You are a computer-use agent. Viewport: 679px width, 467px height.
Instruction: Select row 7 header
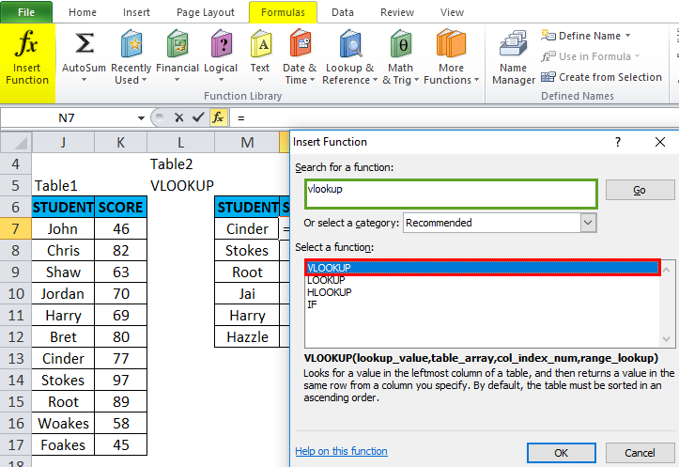[x=16, y=228]
